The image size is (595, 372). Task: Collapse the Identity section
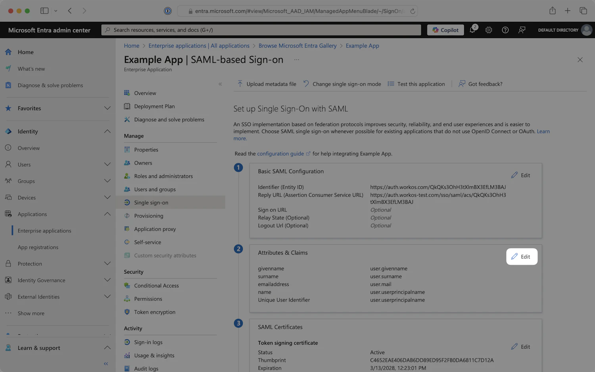click(x=107, y=131)
